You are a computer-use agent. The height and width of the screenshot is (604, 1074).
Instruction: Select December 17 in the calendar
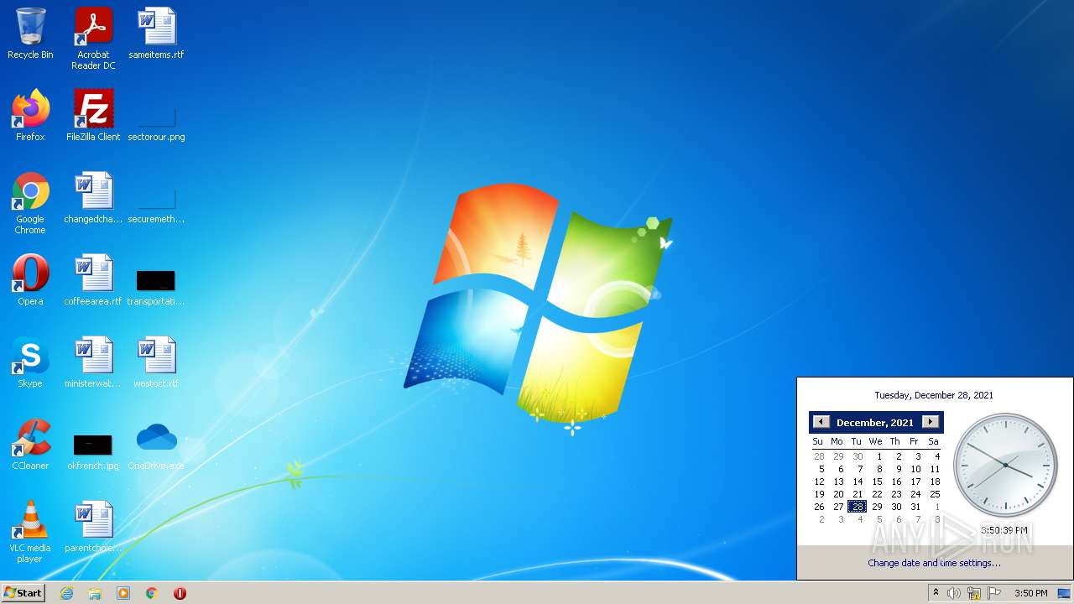click(915, 482)
